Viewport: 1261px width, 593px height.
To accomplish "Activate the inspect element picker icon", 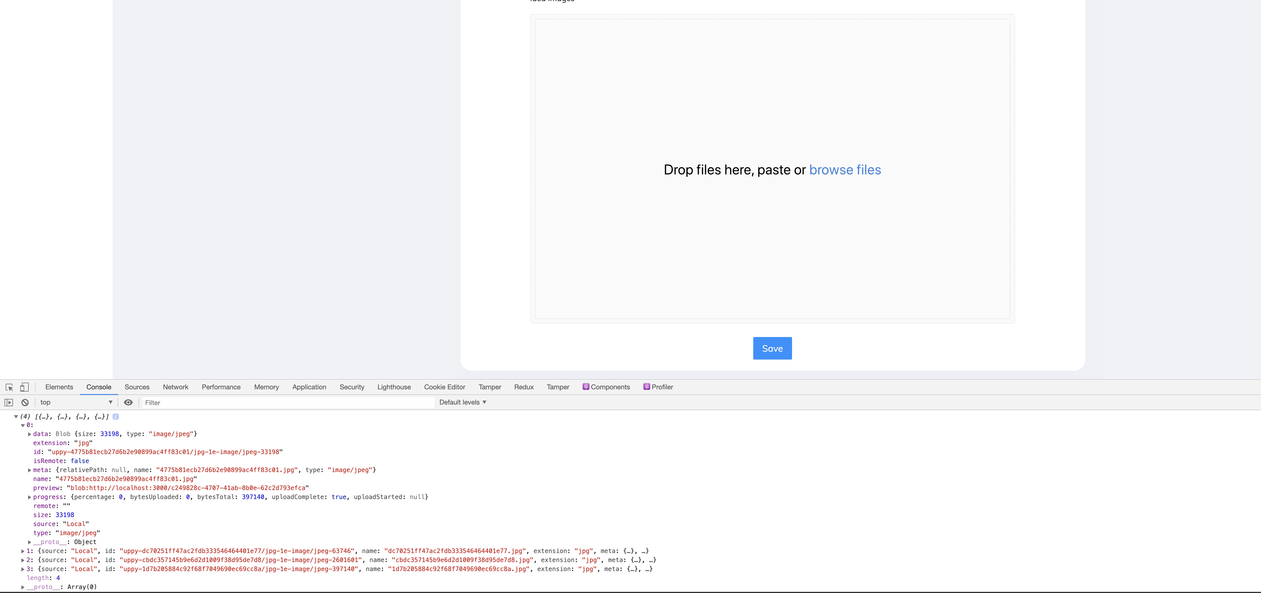I will click(9, 387).
